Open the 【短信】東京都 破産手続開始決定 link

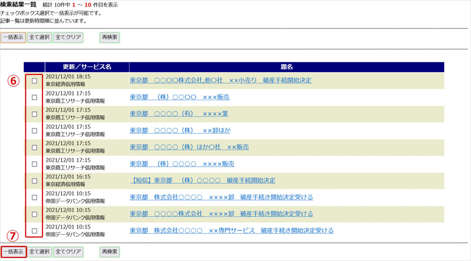coord(202,180)
